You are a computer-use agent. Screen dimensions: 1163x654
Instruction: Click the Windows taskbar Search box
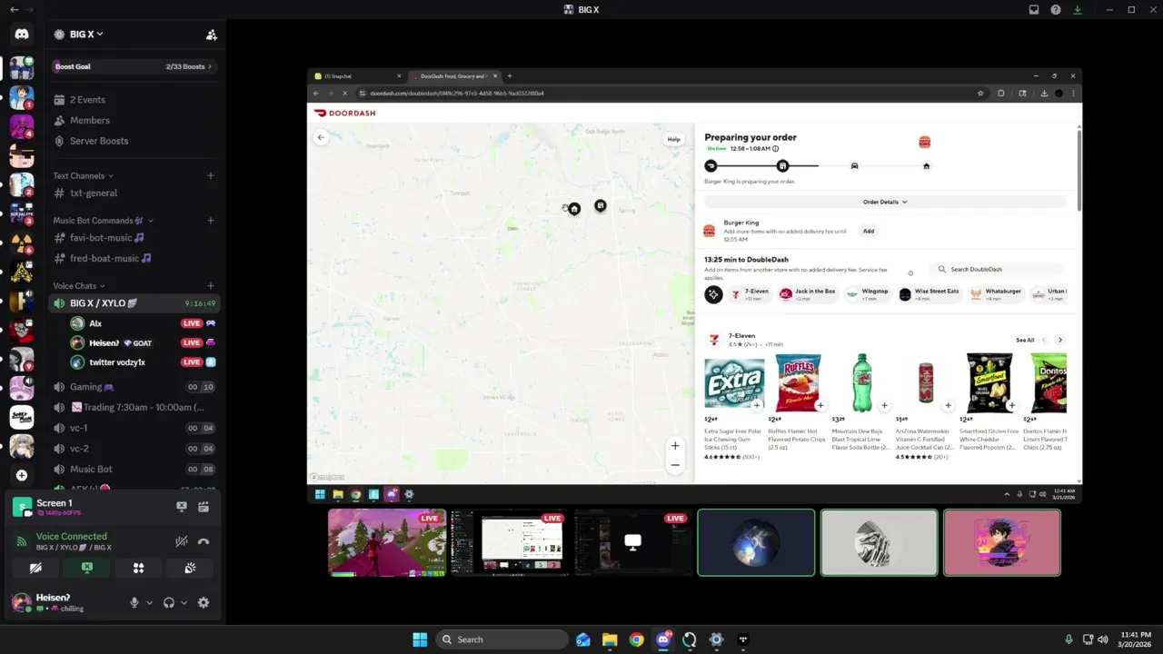(502, 639)
